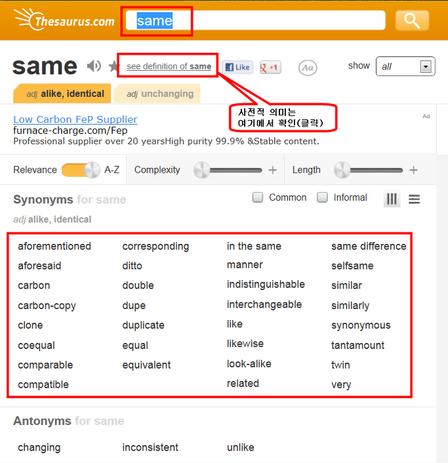Select the 'adj unchanging' tab
448x463 pixels.
pyautogui.click(x=157, y=94)
